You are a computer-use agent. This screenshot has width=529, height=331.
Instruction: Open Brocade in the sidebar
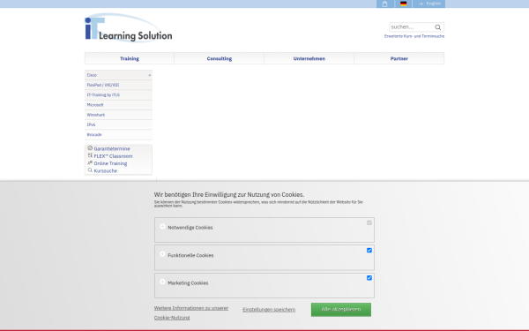pos(118,134)
